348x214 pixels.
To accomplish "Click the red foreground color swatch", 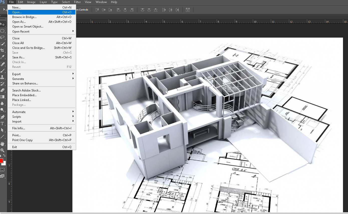I will (1, 161).
